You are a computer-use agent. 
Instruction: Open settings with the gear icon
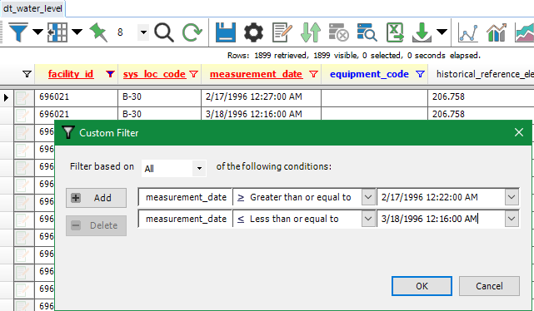click(254, 32)
